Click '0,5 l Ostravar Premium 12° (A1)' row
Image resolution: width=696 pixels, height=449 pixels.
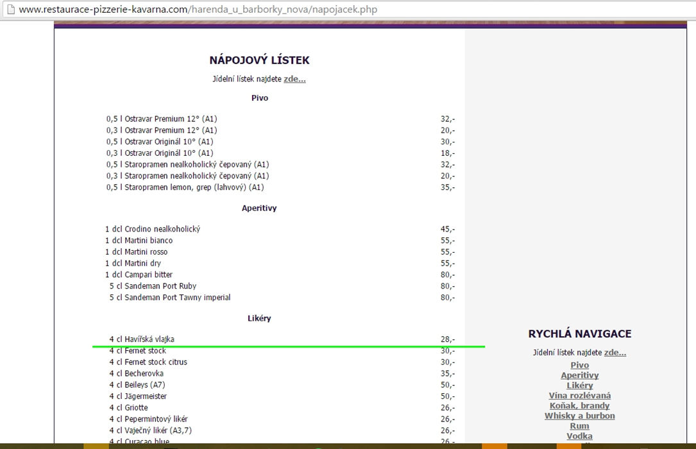(280, 119)
